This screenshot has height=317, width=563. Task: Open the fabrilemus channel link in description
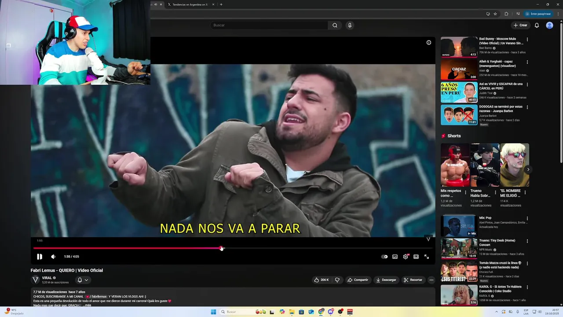[x=97, y=297]
